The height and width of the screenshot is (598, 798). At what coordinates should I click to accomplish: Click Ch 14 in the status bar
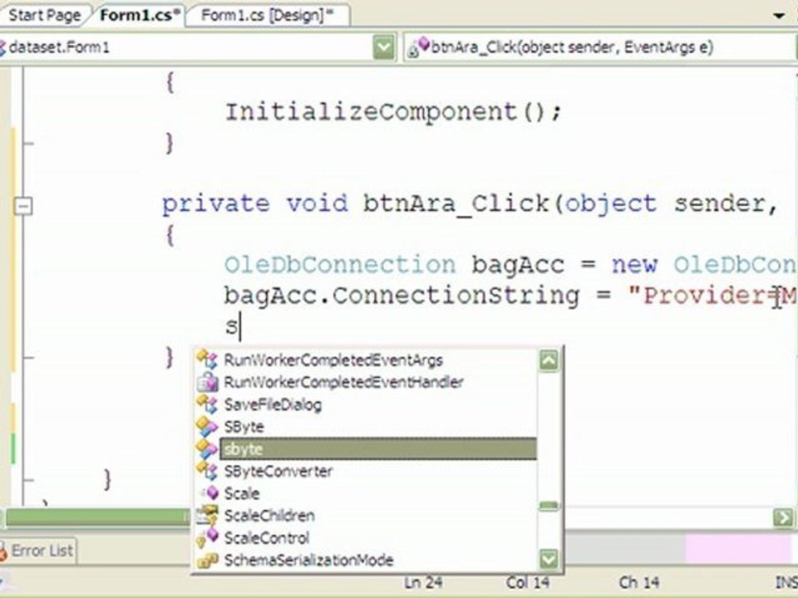639,583
